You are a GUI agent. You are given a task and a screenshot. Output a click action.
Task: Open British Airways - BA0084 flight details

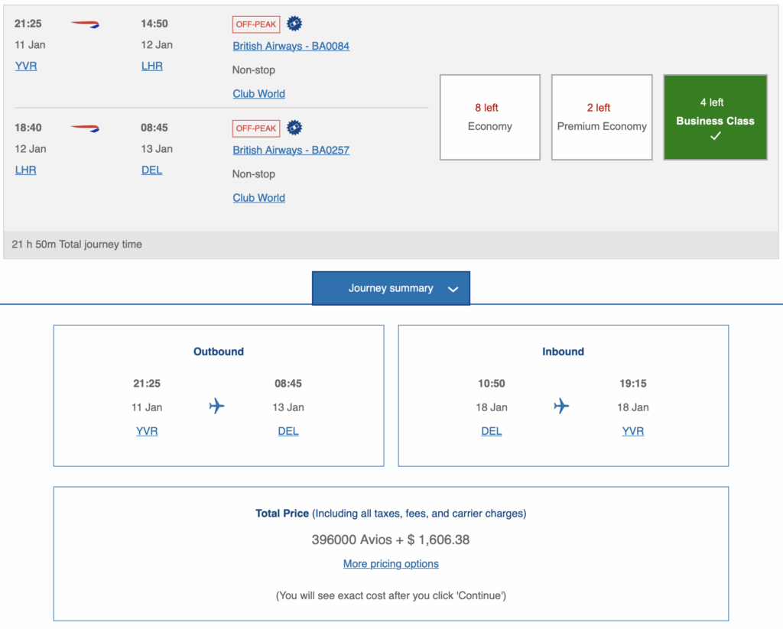(x=291, y=46)
